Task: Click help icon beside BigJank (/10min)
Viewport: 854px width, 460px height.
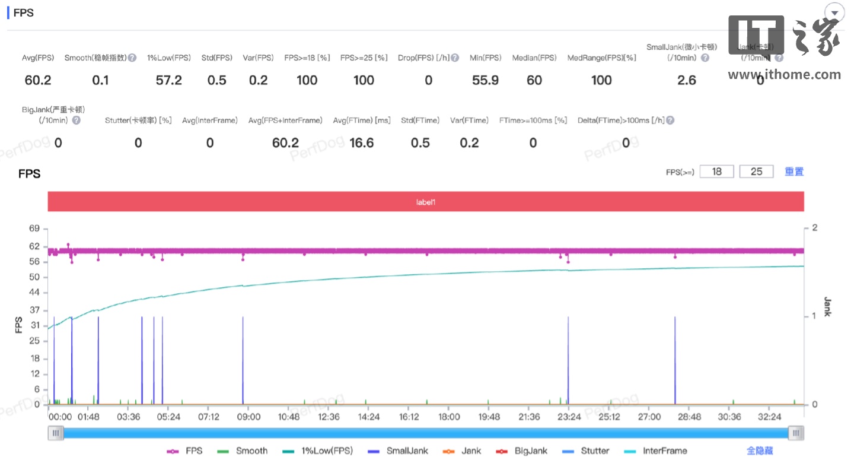Action: (77, 120)
